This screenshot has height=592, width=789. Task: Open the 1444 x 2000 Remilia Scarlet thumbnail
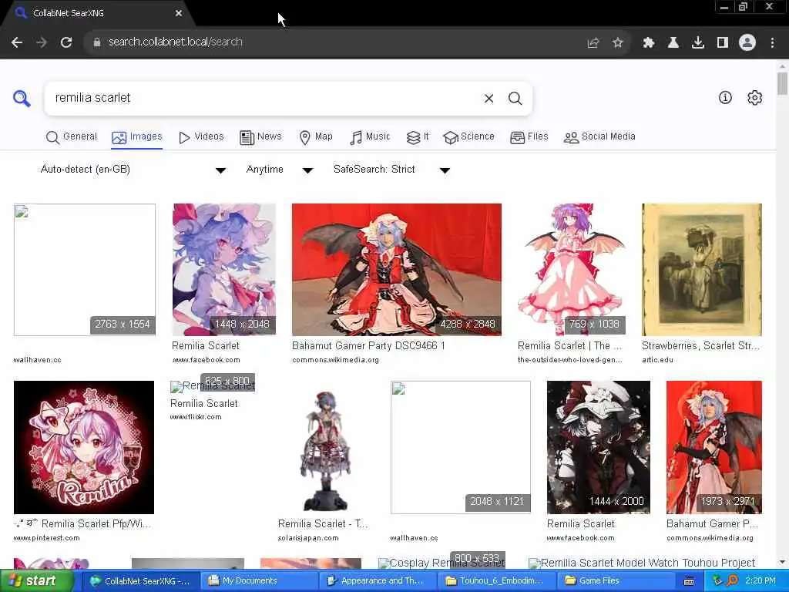598,447
